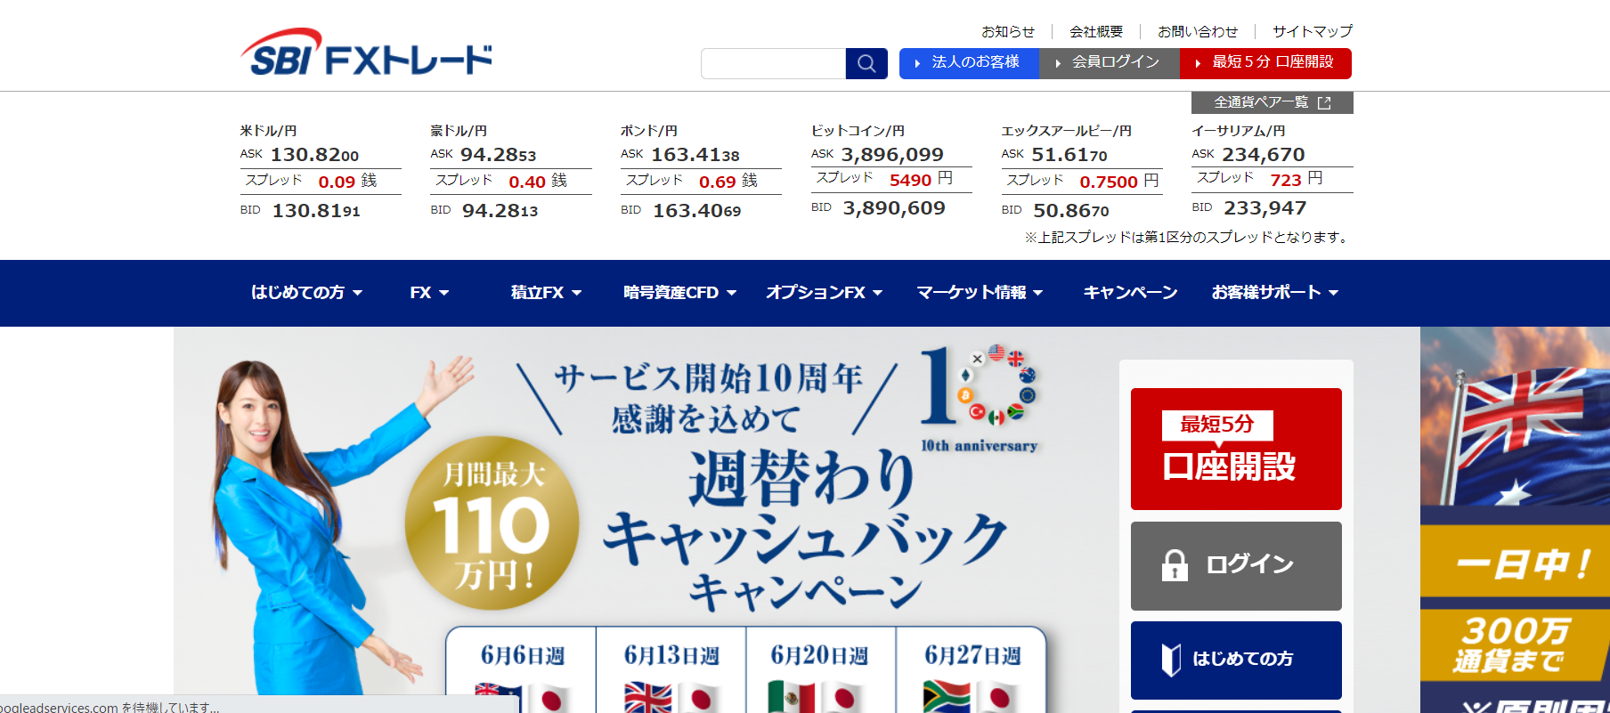Viewport: 1610px width, 713px height.
Task: Click エックスアールピー spread value 0.7500
Action: coord(1109,182)
